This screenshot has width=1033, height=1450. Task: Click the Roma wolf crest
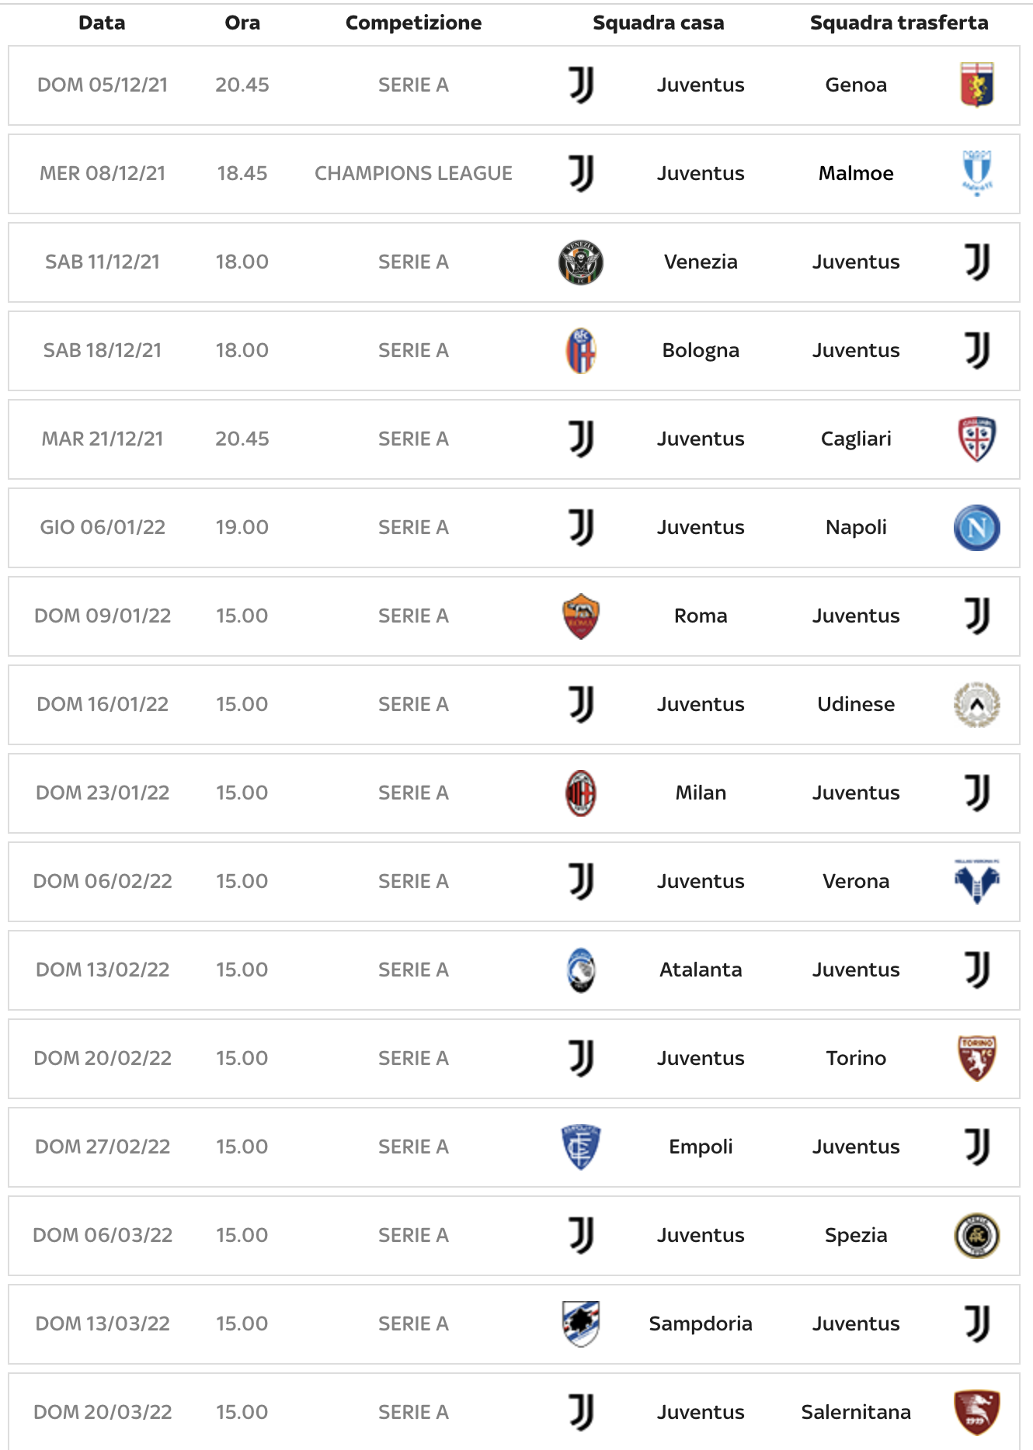point(581,616)
